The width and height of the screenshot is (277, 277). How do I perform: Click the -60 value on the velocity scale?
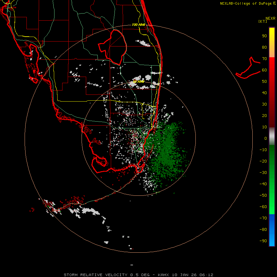pos(263,207)
